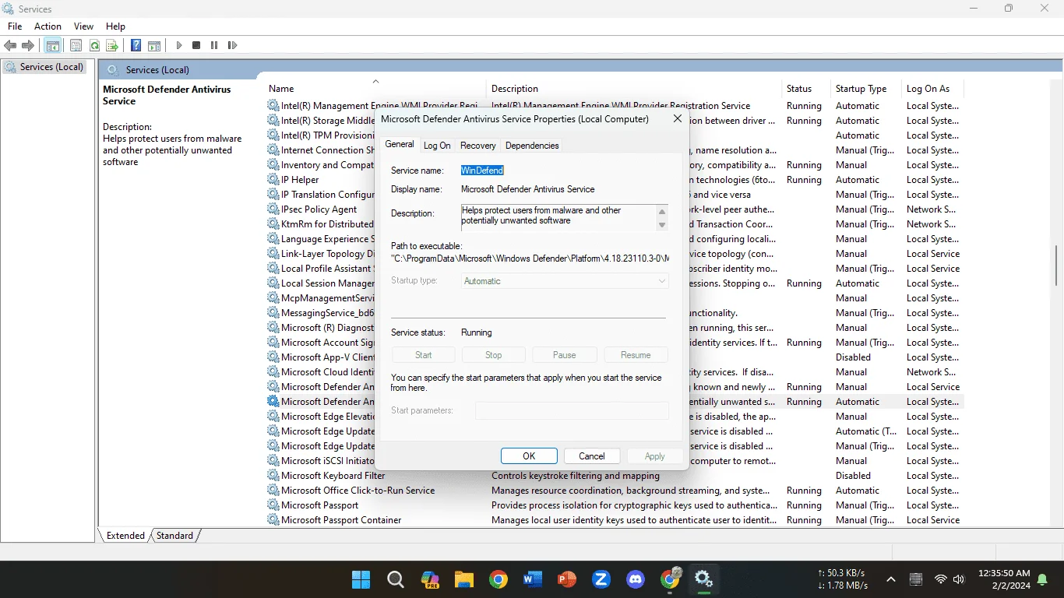Click the Start parameters input field
1064x598 pixels.
[x=572, y=410]
